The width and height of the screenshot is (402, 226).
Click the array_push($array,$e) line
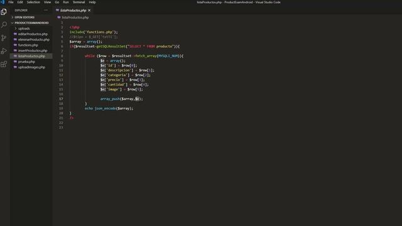tap(121, 99)
